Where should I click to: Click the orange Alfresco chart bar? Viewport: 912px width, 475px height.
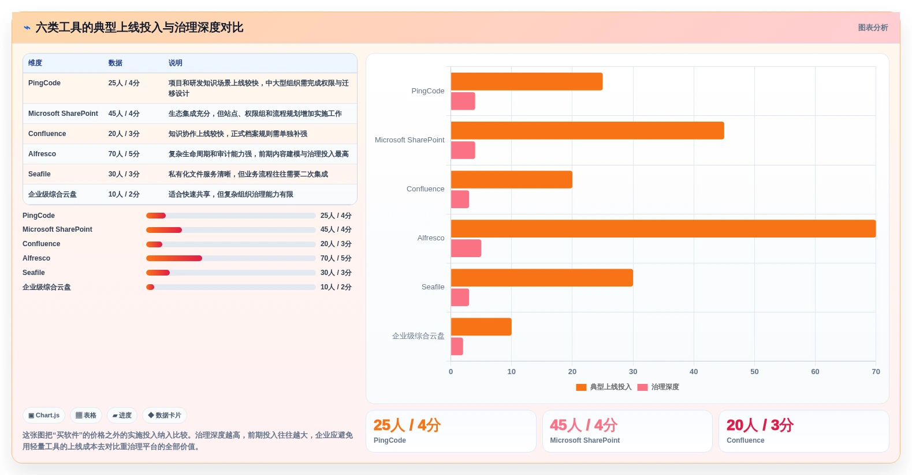point(663,229)
